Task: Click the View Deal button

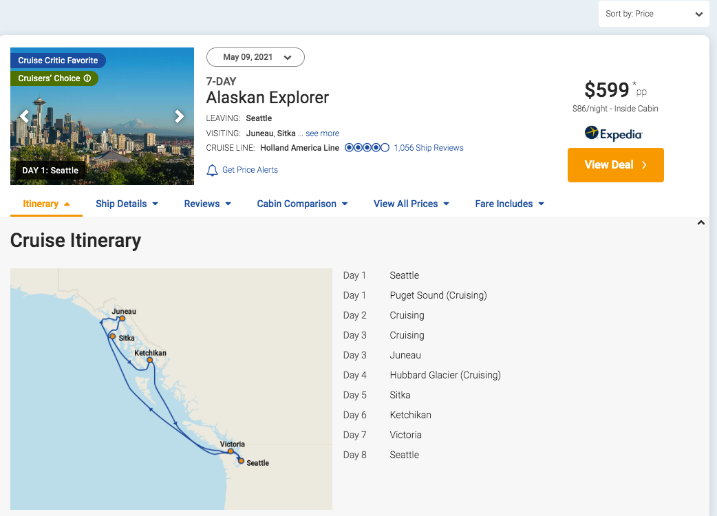Action: coord(615,165)
